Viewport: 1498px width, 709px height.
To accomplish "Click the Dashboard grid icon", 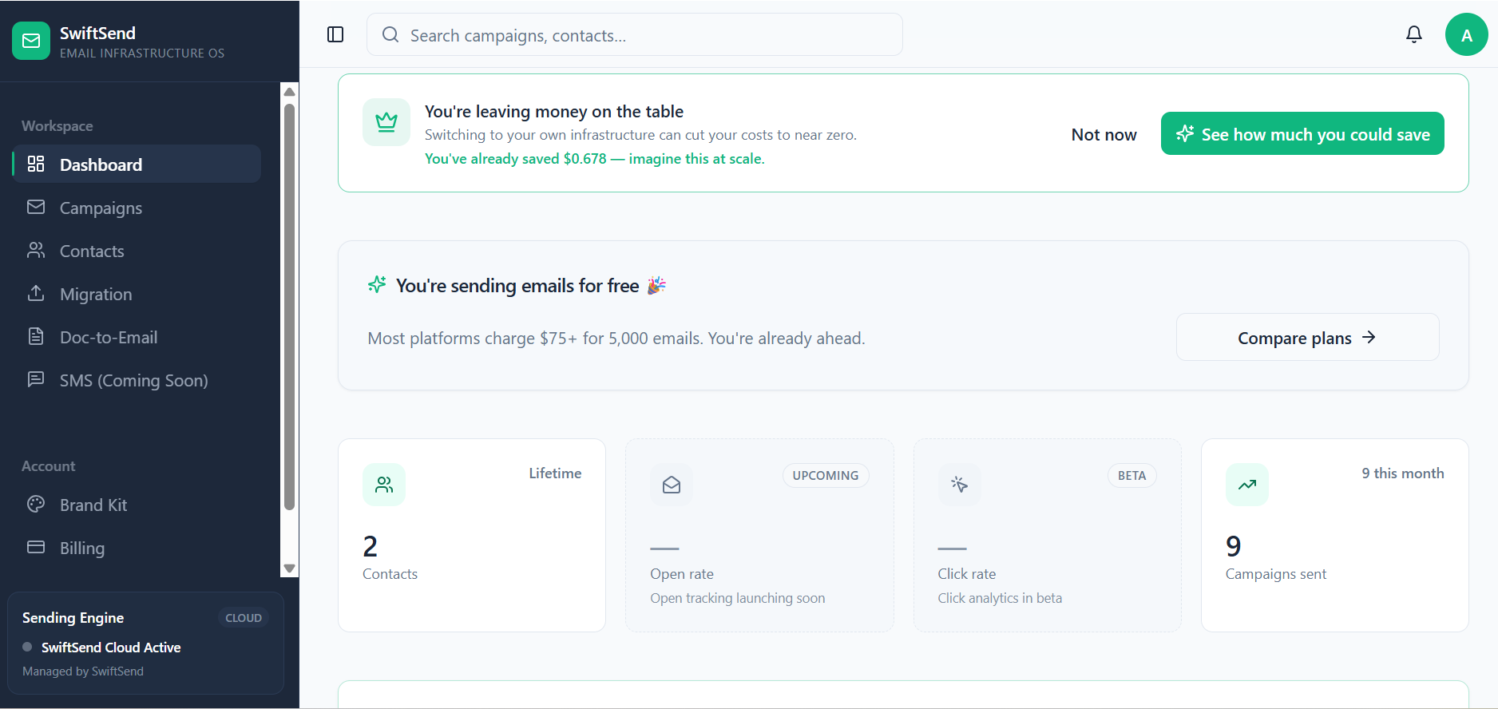I will pos(36,164).
